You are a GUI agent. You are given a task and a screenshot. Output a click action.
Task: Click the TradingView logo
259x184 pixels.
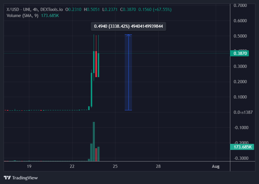(21, 178)
